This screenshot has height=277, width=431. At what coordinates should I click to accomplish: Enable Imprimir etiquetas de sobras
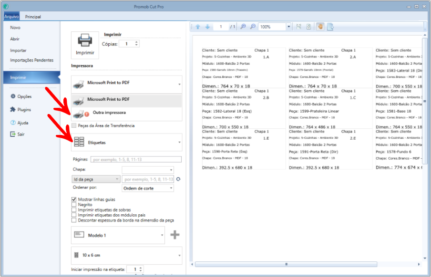coord(74,210)
